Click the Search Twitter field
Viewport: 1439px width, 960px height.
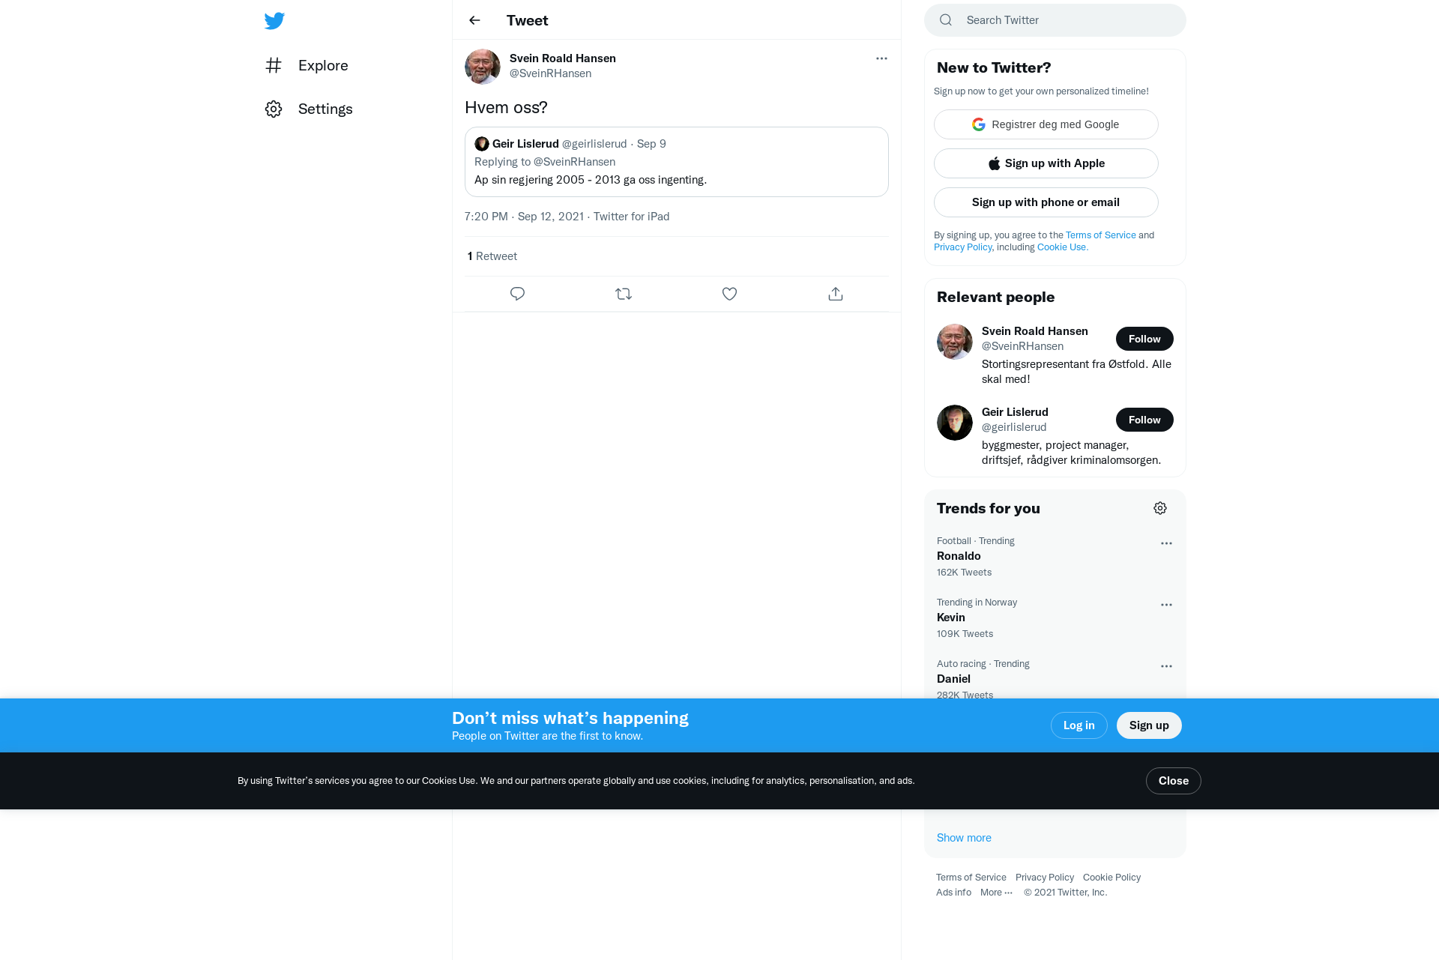1055,20
